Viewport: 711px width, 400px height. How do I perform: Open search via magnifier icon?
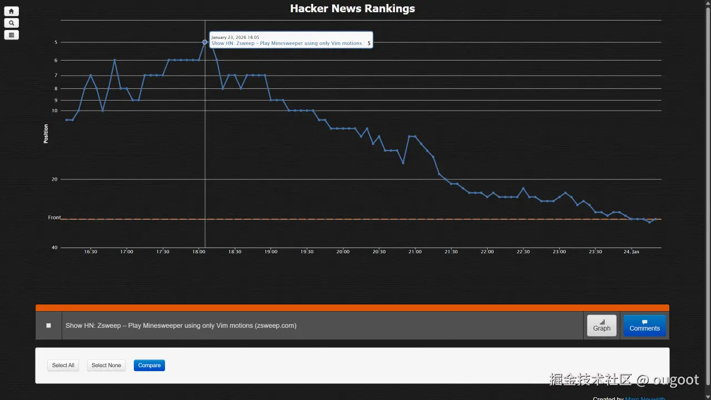coord(11,23)
